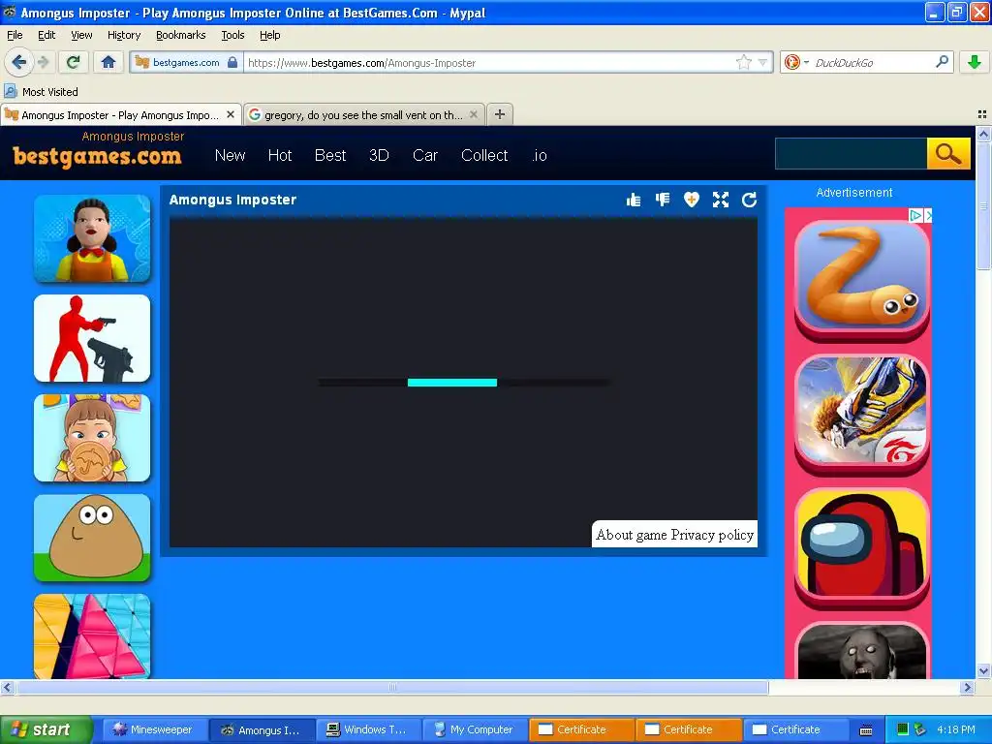Open the Help menu
Screen dimensions: 992x744
tap(269, 35)
